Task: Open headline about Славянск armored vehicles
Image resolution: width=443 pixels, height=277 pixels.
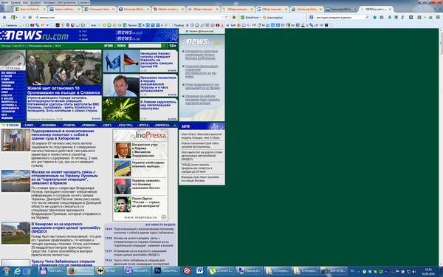Action: [x=64, y=90]
